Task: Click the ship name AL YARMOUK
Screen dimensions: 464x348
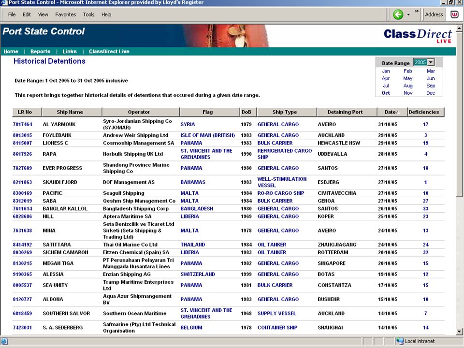Action: (59, 124)
